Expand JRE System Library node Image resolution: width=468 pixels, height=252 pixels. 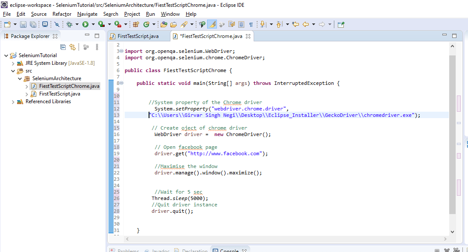tap(13, 63)
